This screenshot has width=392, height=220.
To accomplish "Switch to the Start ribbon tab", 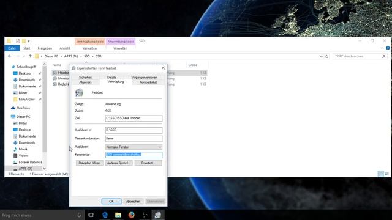I will [x=27, y=48].
